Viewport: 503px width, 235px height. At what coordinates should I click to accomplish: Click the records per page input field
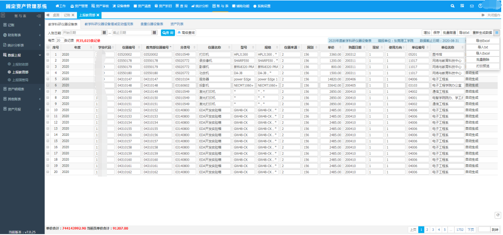[60, 41]
